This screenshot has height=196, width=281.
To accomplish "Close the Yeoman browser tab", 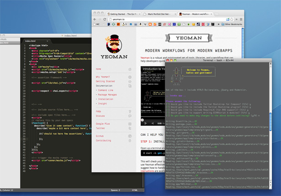I will (211, 14).
